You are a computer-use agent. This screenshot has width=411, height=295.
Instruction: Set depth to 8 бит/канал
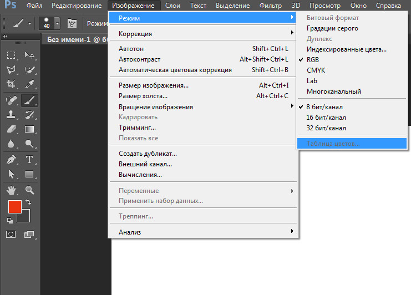coord(324,107)
